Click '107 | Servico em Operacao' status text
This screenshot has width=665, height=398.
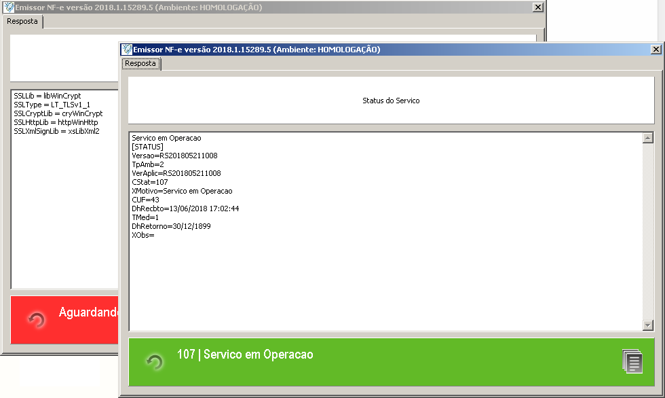click(x=245, y=355)
